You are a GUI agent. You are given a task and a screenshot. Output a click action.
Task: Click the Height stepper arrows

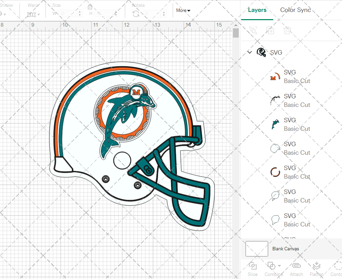(x=116, y=14)
